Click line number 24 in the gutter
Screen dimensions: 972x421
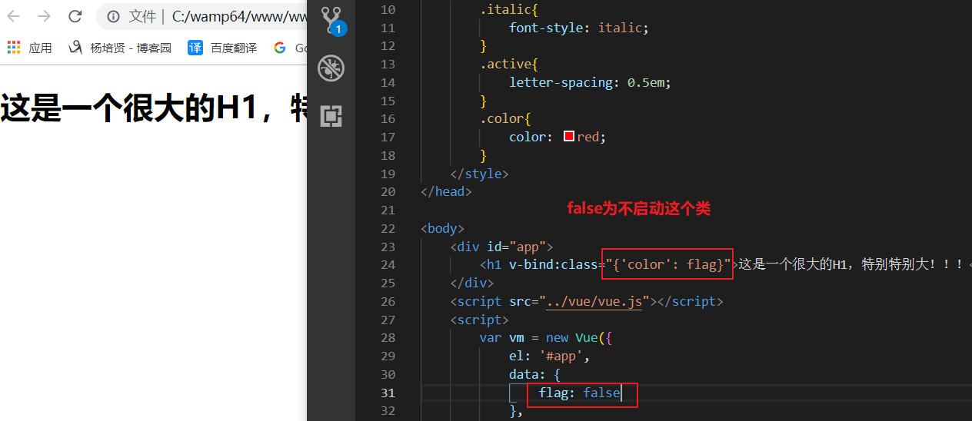coord(388,265)
